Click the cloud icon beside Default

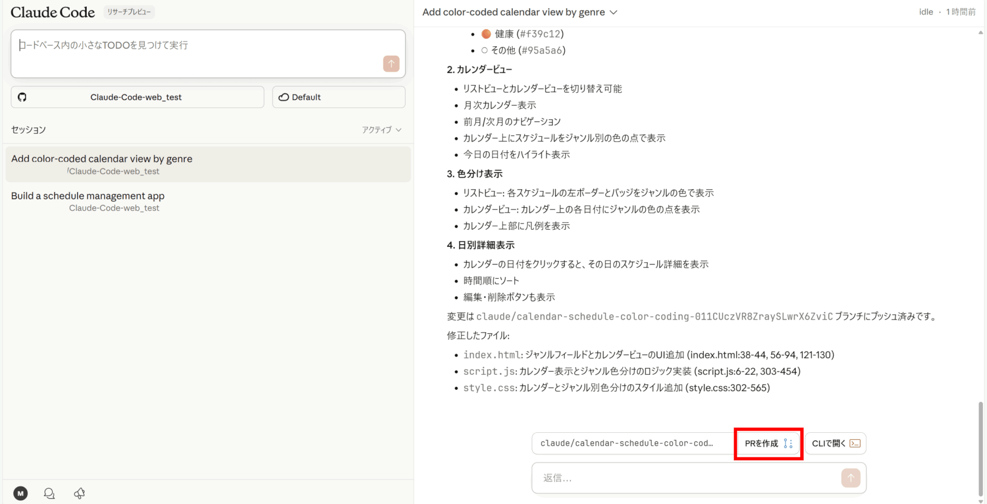(x=284, y=97)
